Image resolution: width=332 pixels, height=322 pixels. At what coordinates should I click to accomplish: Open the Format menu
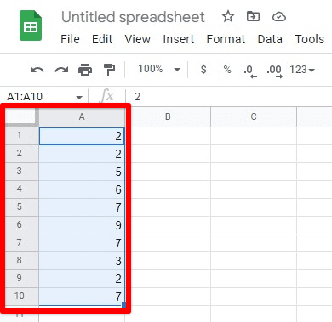226,39
